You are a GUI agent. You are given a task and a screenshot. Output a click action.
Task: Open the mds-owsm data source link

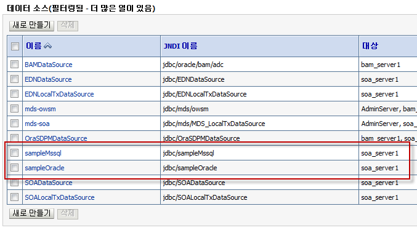pyautogui.click(x=40, y=109)
